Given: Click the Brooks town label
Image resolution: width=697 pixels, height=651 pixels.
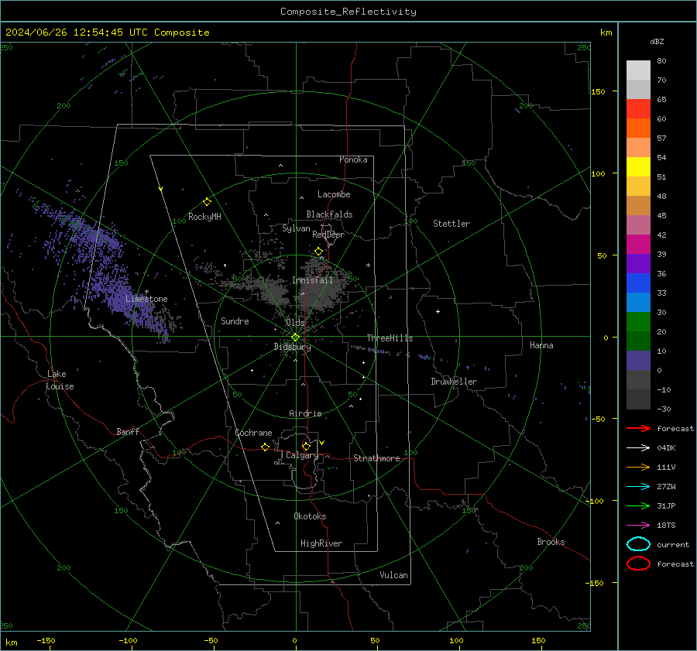Looking at the screenshot, I should pos(551,542).
